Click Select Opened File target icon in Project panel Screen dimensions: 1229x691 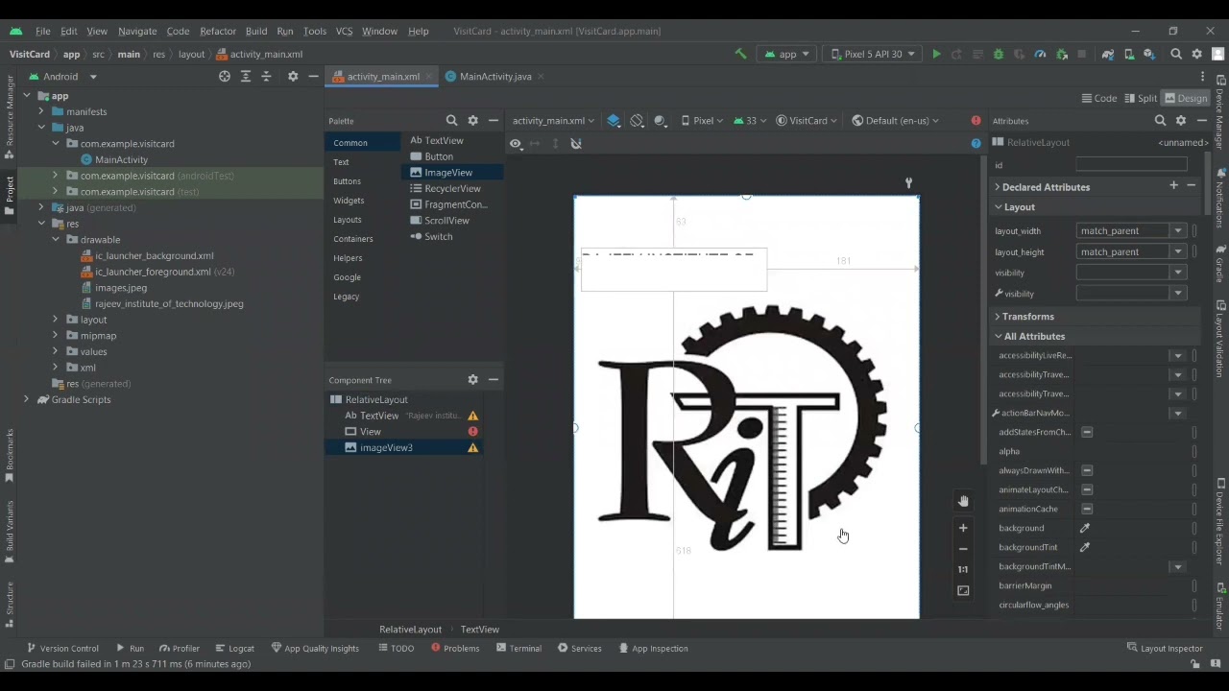[225, 76]
